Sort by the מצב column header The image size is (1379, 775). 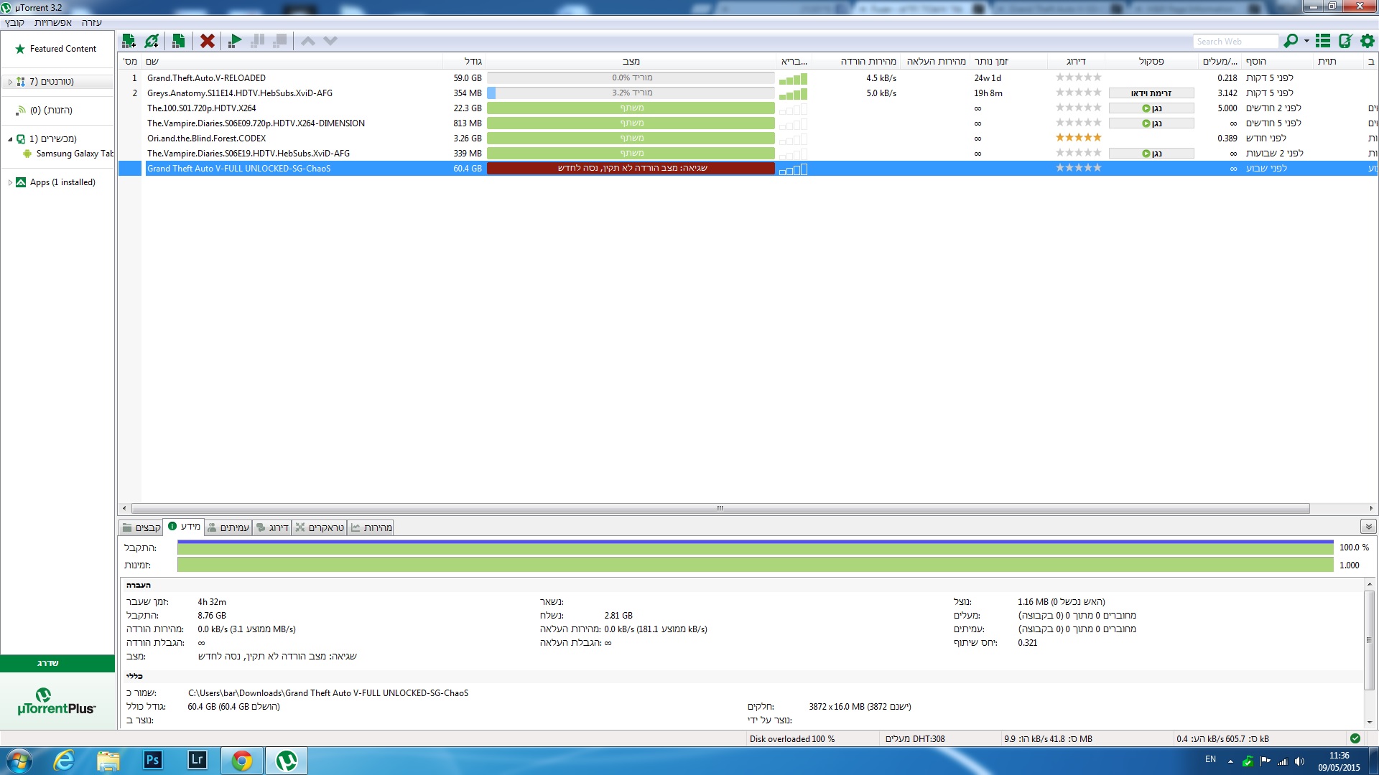point(631,62)
